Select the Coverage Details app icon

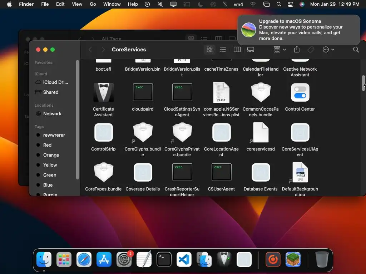point(143,172)
